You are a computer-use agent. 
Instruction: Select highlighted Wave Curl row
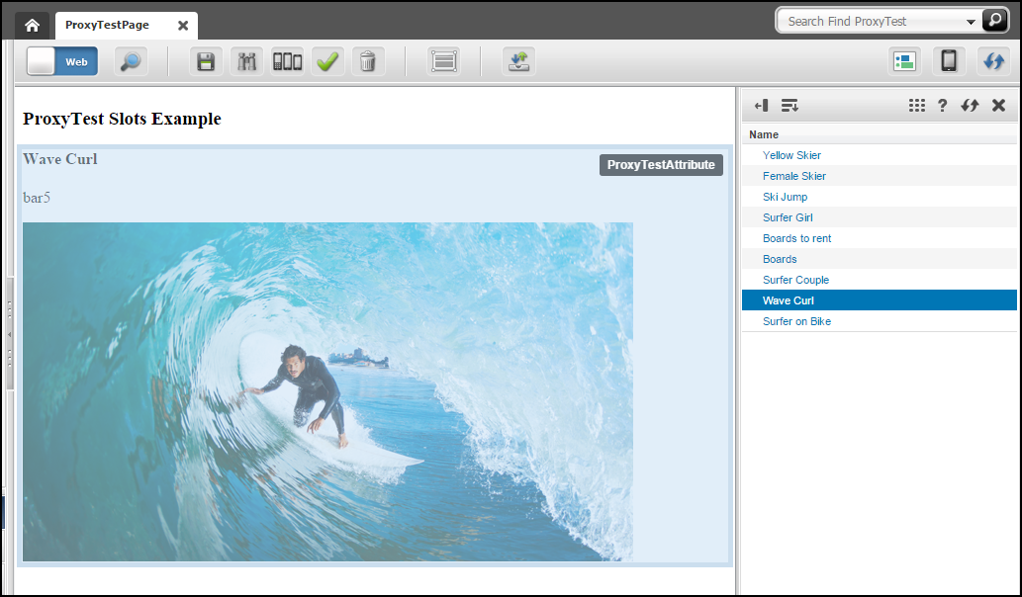click(x=880, y=300)
